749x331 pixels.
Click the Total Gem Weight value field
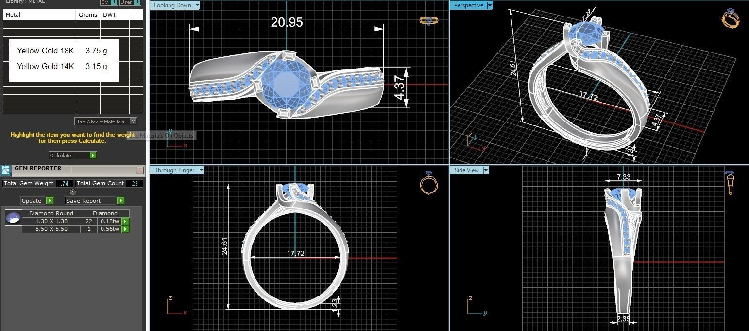pyautogui.click(x=65, y=183)
